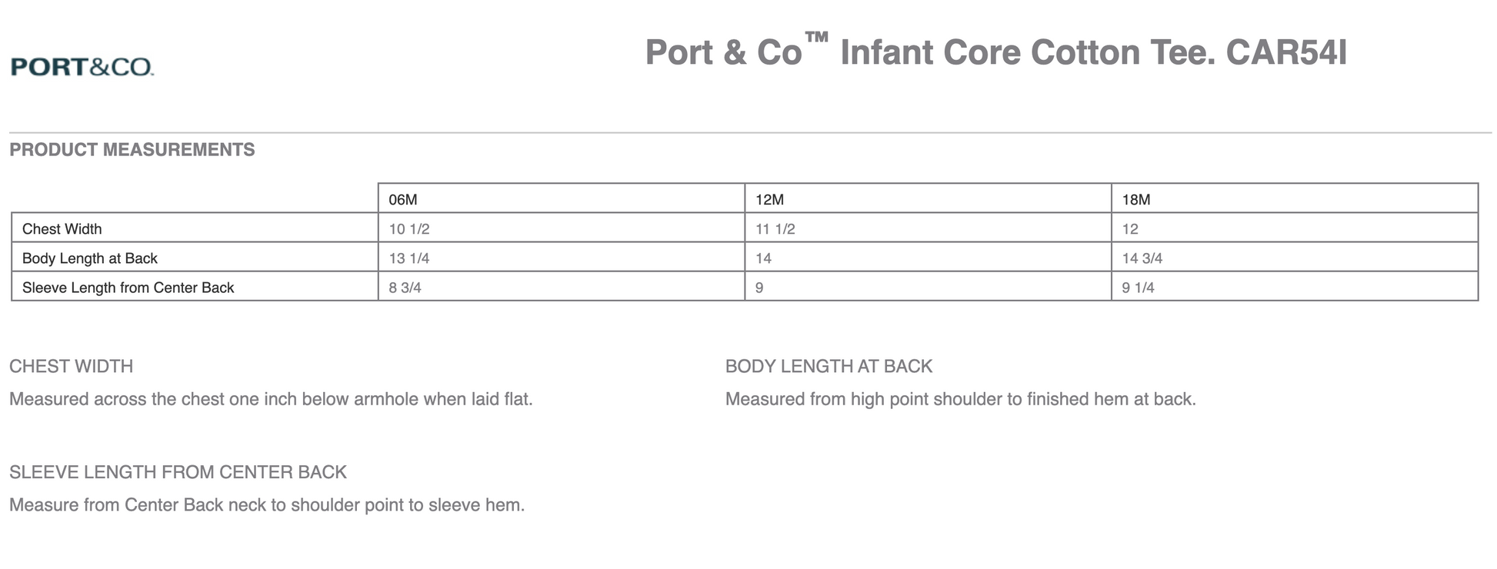Select the SLEEVE LENGTH FROM CENTER BACK heading

pos(178,472)
